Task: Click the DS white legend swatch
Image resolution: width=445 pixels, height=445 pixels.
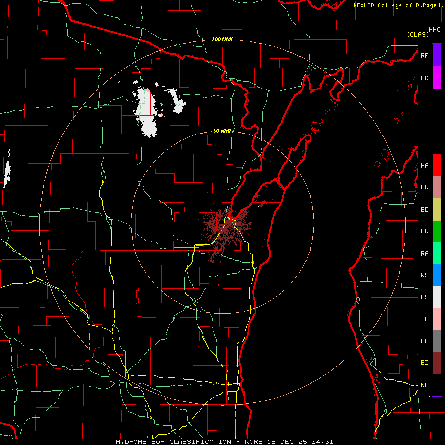Action: 437,297
